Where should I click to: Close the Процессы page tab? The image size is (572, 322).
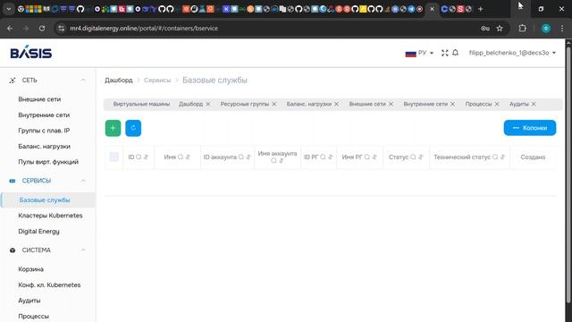pos(497,104)
